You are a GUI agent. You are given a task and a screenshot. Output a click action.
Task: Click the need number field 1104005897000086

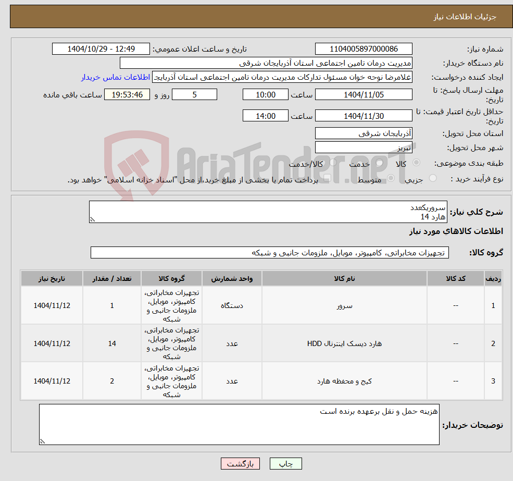click(364, 49)
